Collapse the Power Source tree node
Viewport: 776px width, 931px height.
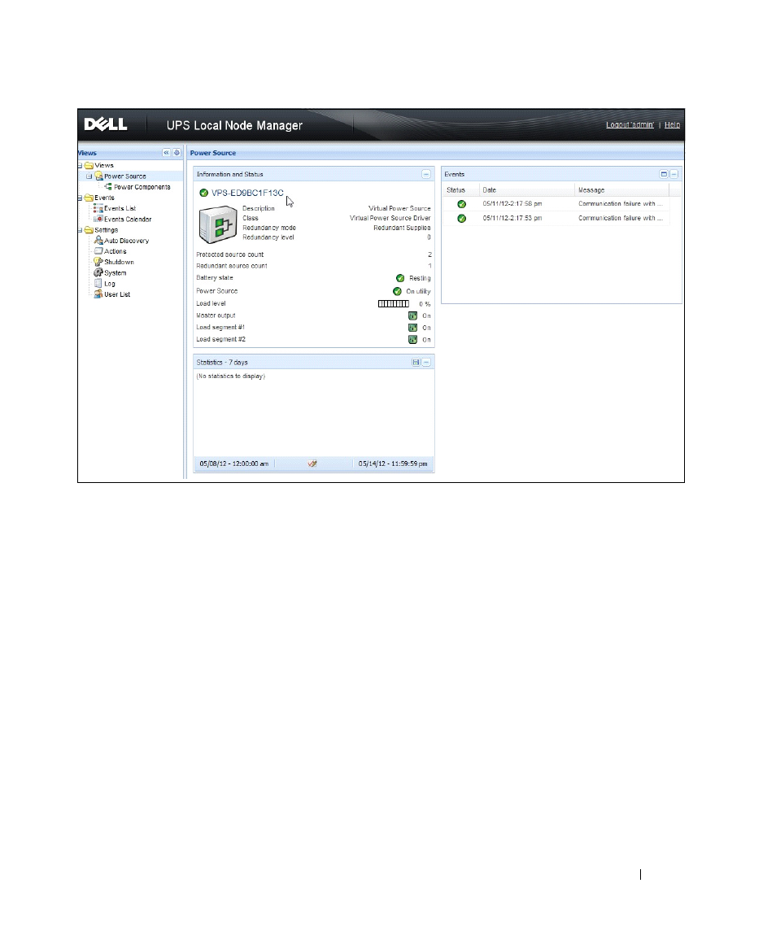(x=89, y=176)
